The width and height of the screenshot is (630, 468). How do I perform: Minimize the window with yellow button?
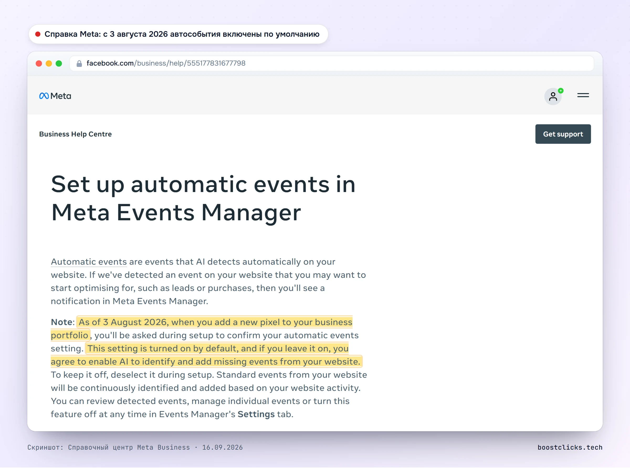(x=49, y=63)
